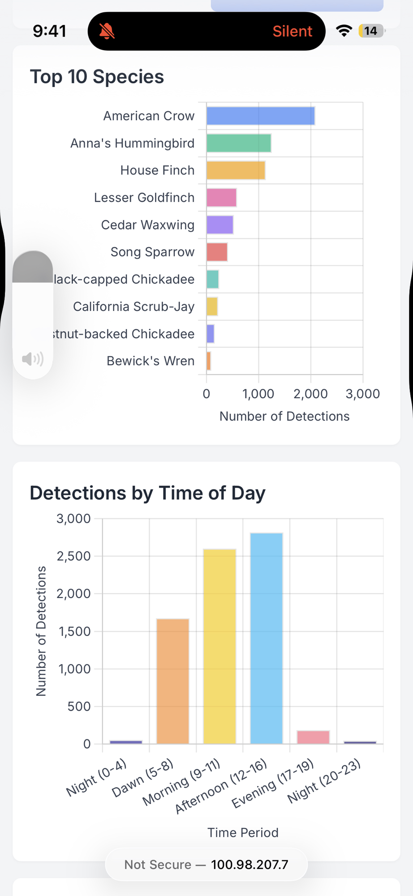
Task: Click the Afternoon (12-16) blue bar
Action: pyautogui.click(x=267, y=638)
